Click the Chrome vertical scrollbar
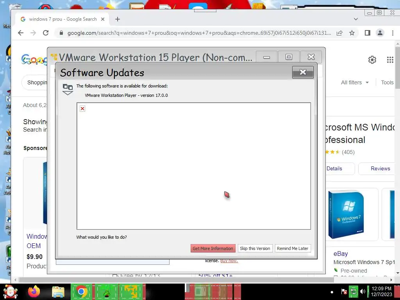The image size is (400, 300). click(x=397, y=68)
